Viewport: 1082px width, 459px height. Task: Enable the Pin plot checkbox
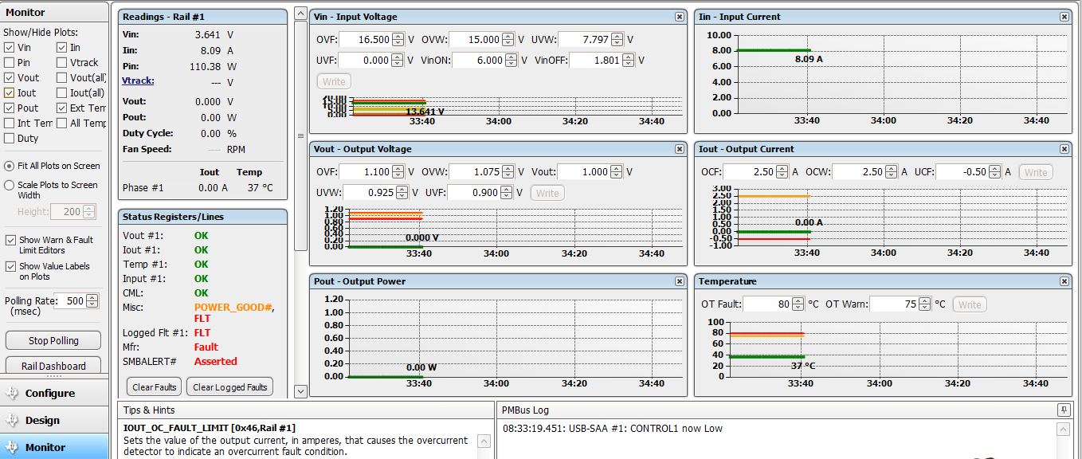pyautogui.click(x=10, y=63)
